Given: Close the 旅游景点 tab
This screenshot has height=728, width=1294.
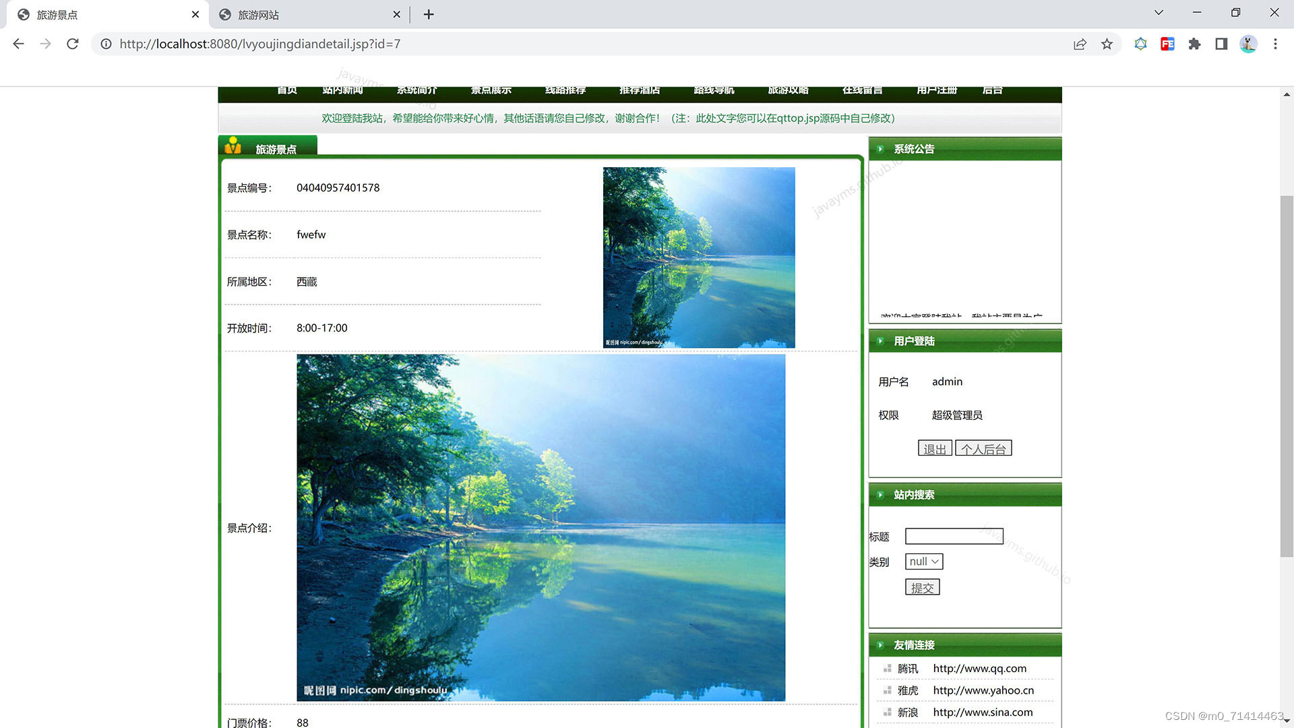Looking at the screenshot, I should [195, 14].
